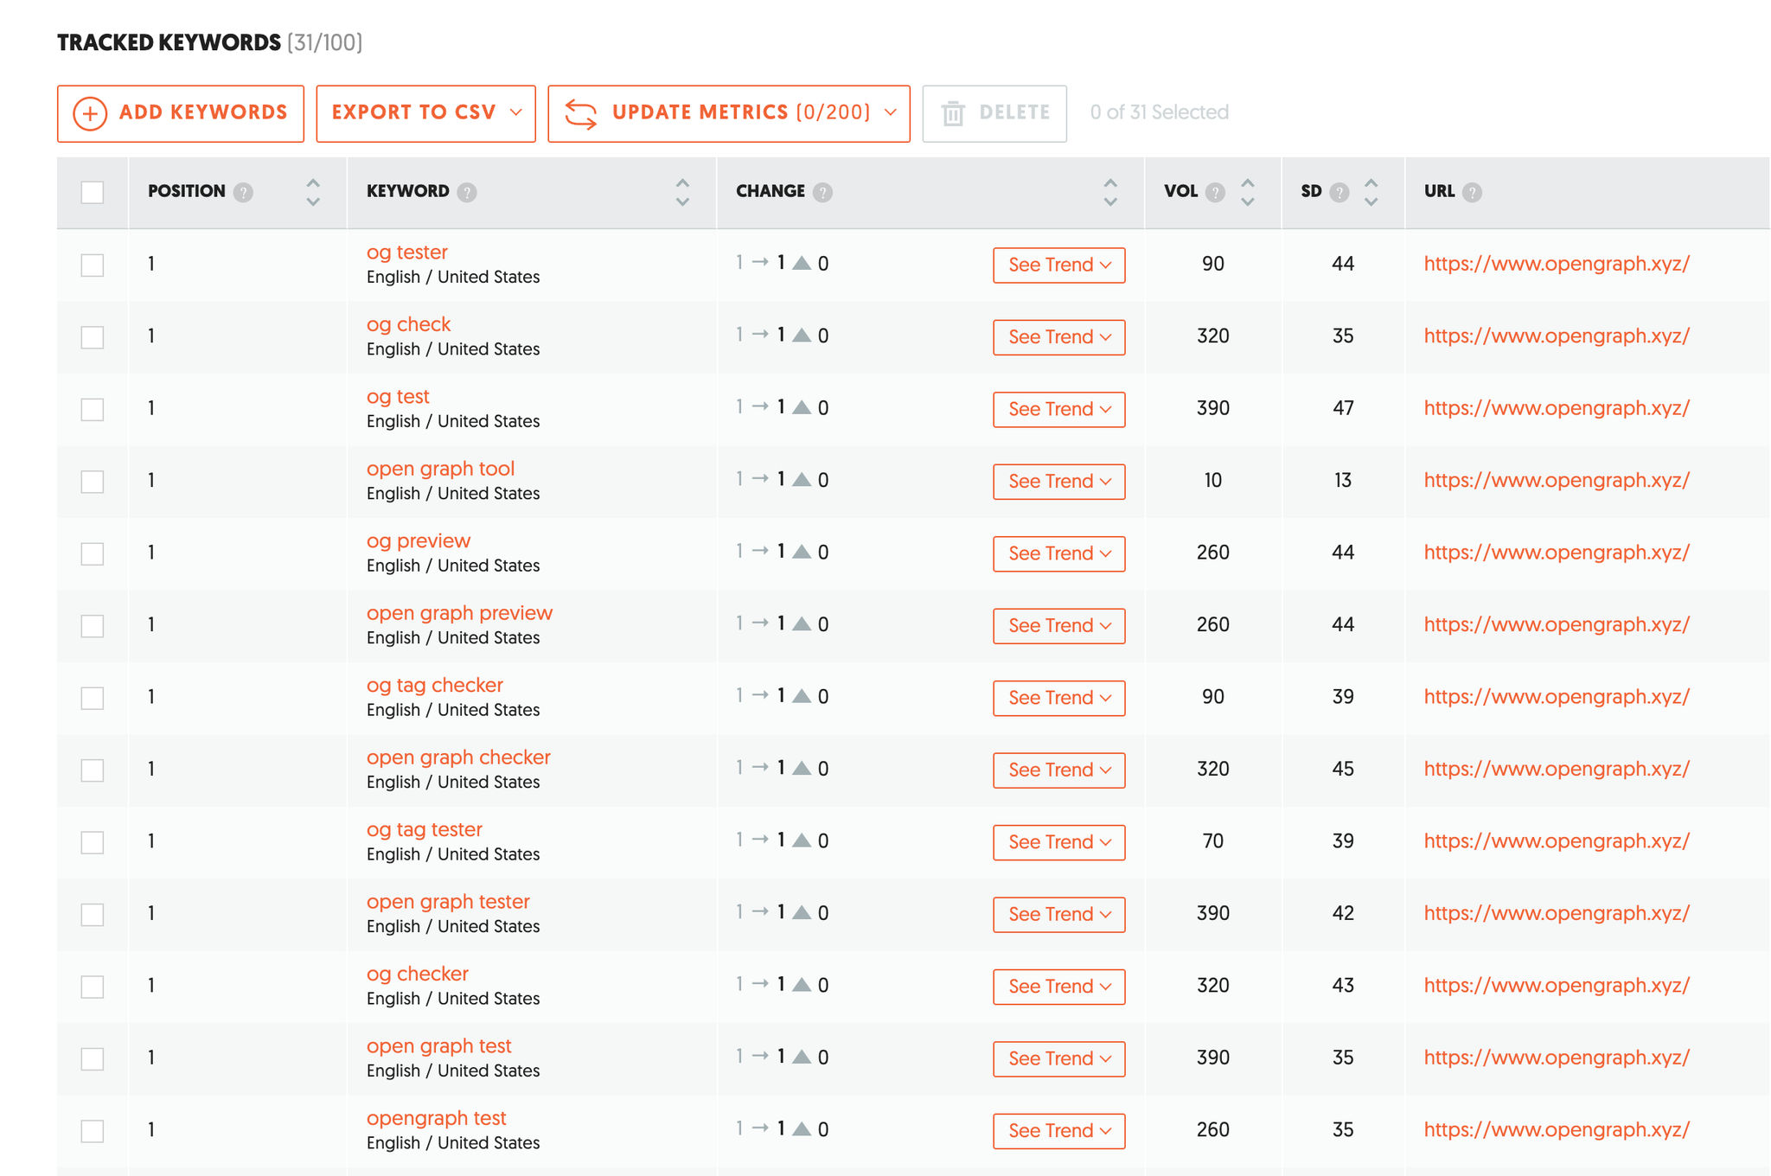Open the og preview keyword link
The image size is (1771, 1176).
[x=419, y=541]
